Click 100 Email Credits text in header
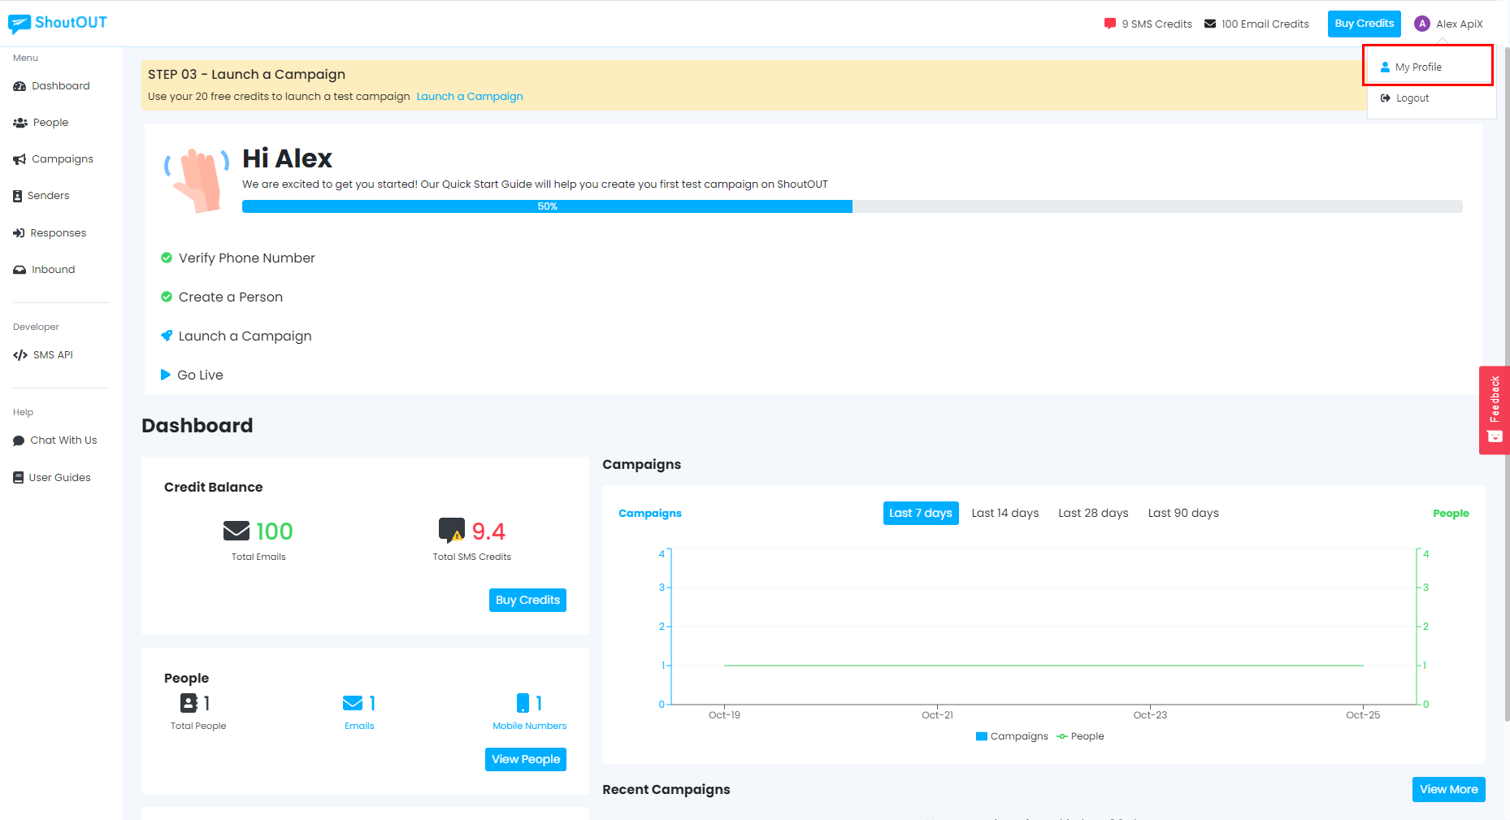 1265,24
